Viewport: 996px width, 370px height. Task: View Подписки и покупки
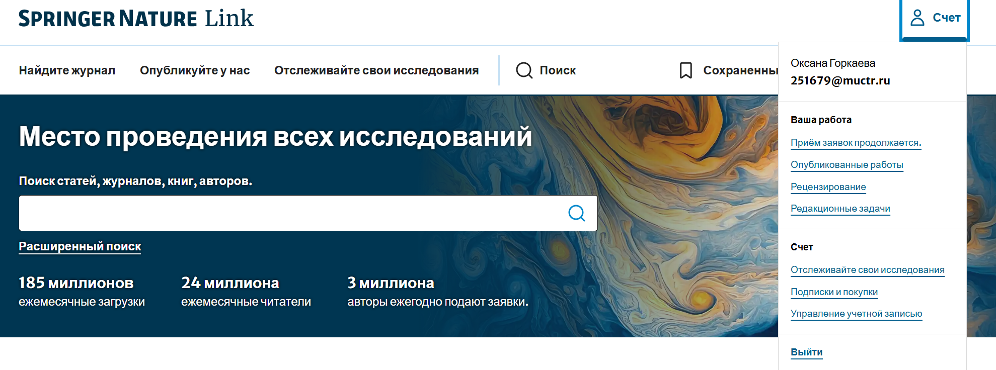pyautogui.click(x=834, y=292)
